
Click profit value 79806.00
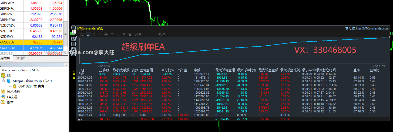click(x=146, y=108)
